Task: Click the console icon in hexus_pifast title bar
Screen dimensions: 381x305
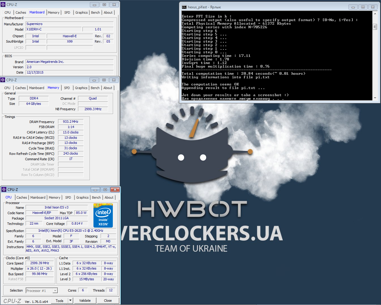Action: [x=184, y=7]
